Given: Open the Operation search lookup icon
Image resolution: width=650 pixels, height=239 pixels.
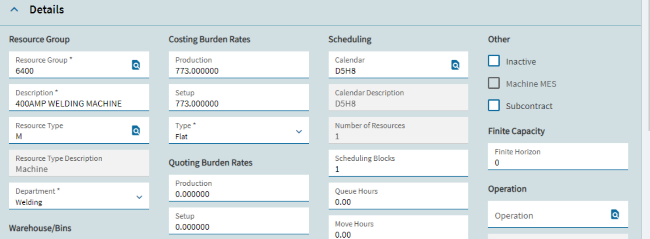Looking at the screenshot, I should coord(615,215).
